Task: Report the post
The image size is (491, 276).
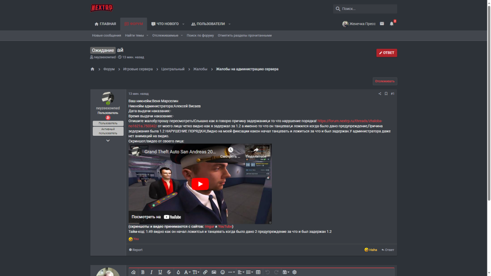Action: 135,250
